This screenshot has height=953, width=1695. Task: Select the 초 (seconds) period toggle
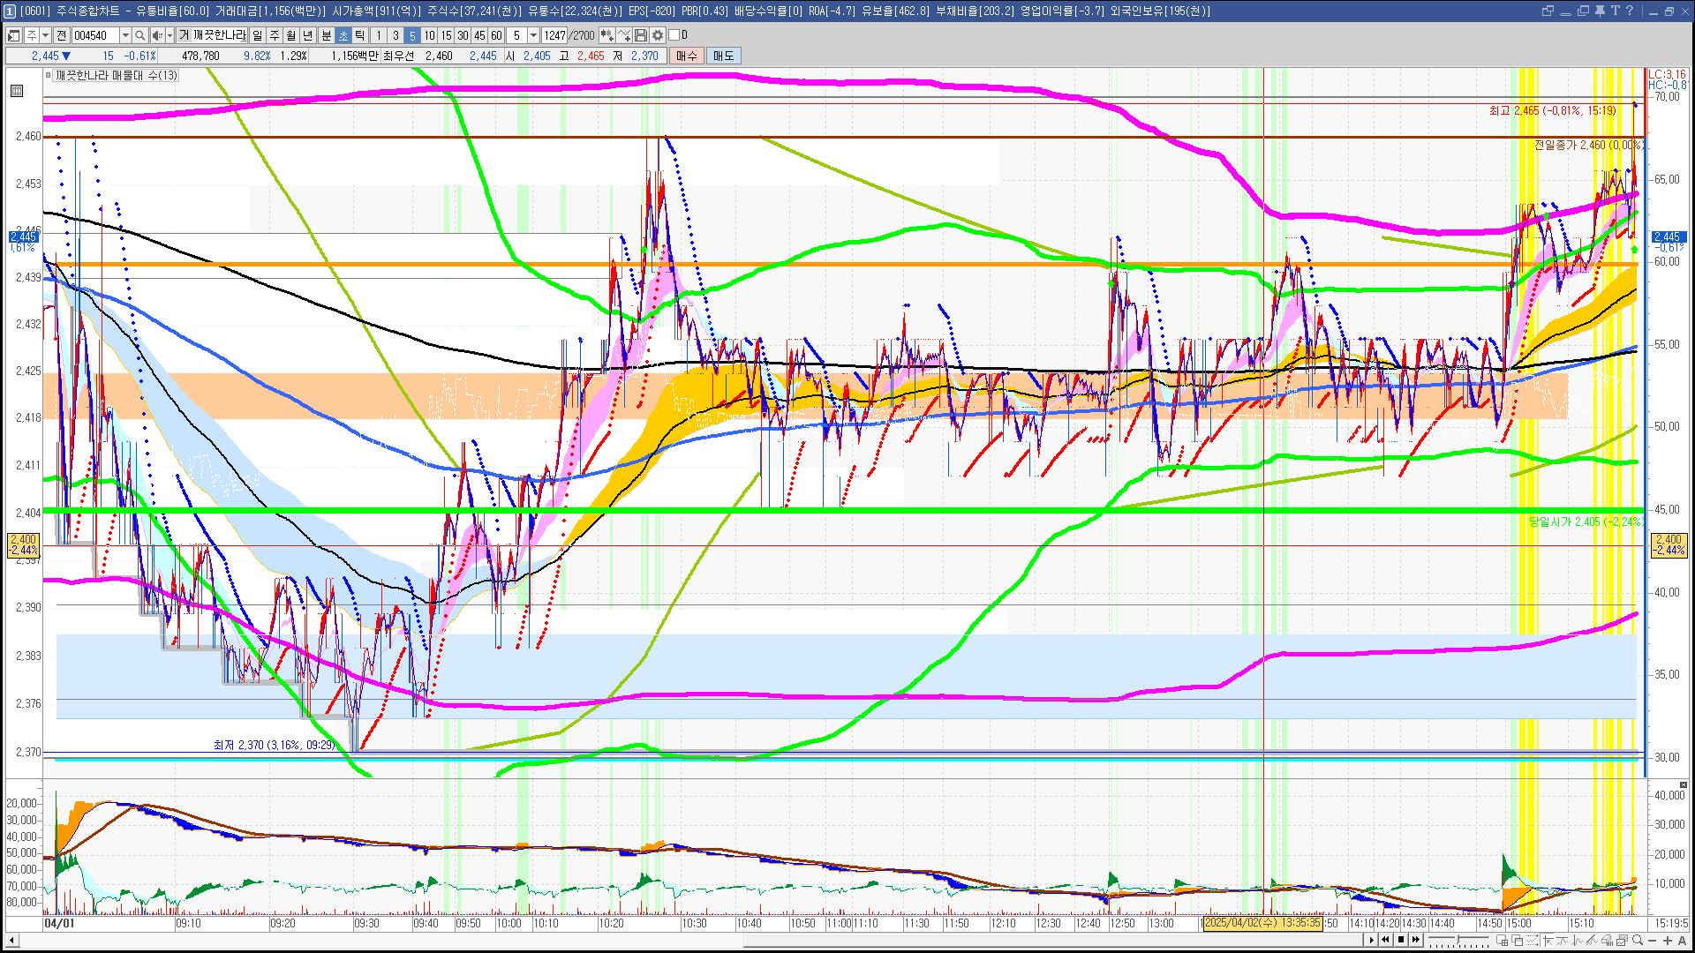(x=343, y=35)
